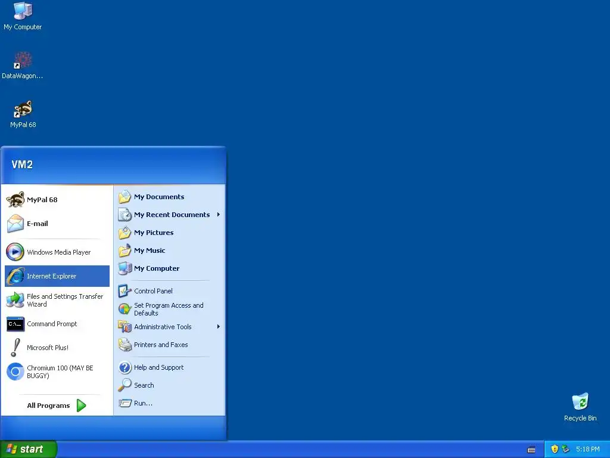Click the Printers and Faxes printer icon
610x458 pixels.
pos(125,345)
